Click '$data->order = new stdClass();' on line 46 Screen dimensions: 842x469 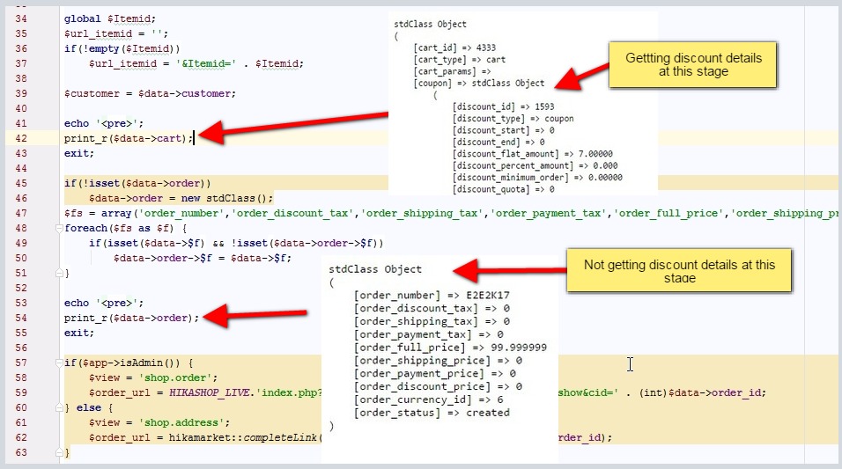pos(181,199)
